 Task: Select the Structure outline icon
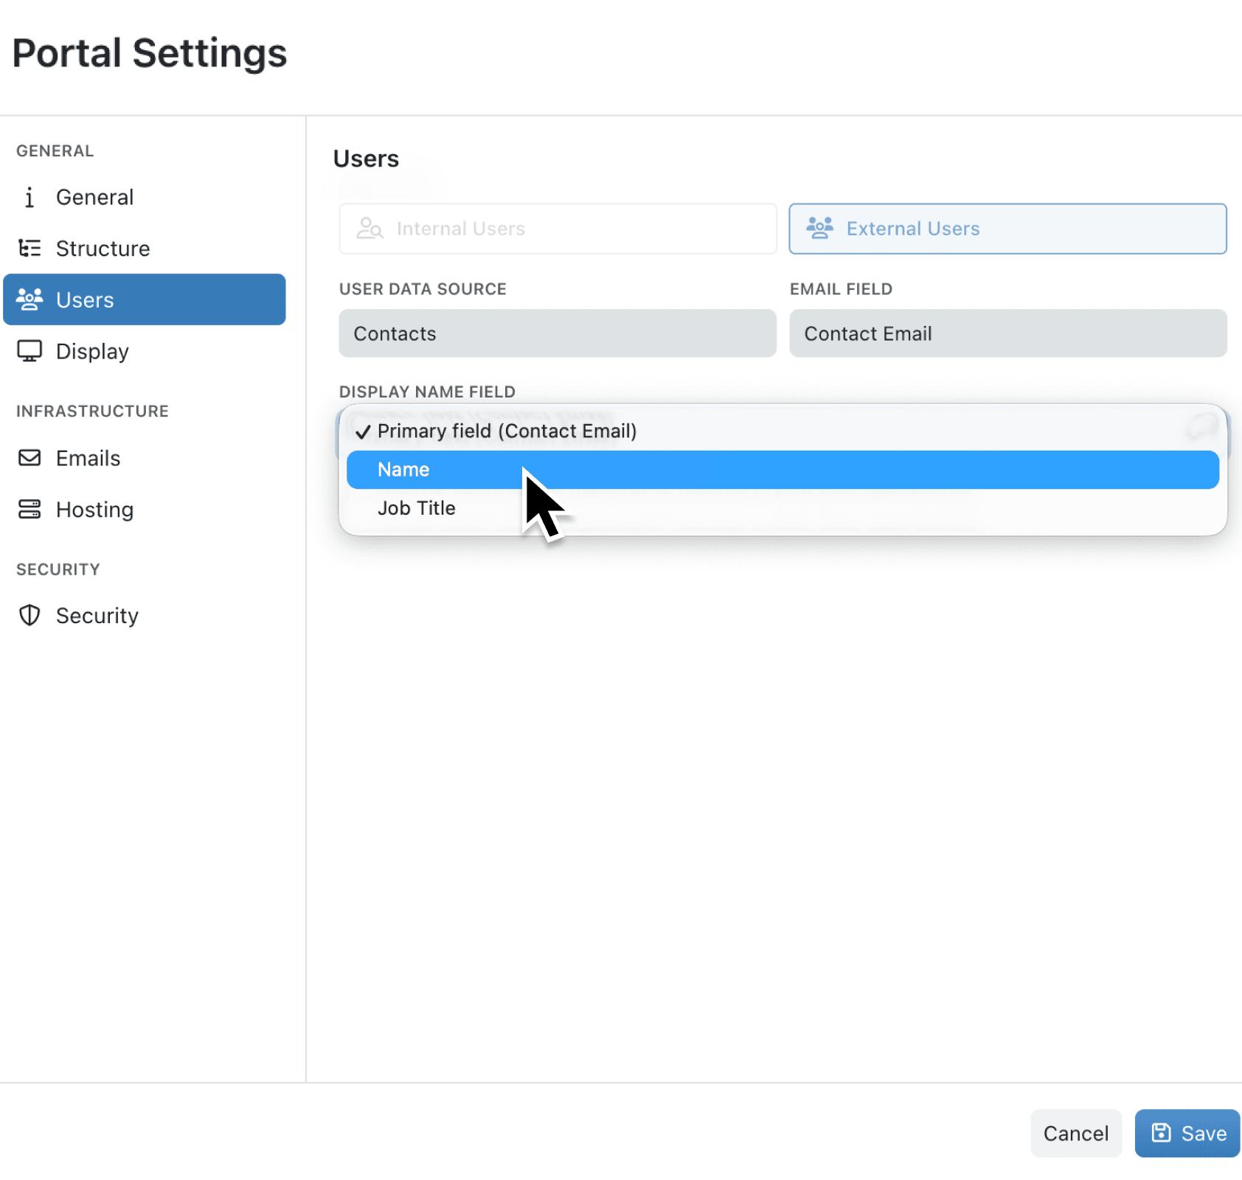[30, 249]
